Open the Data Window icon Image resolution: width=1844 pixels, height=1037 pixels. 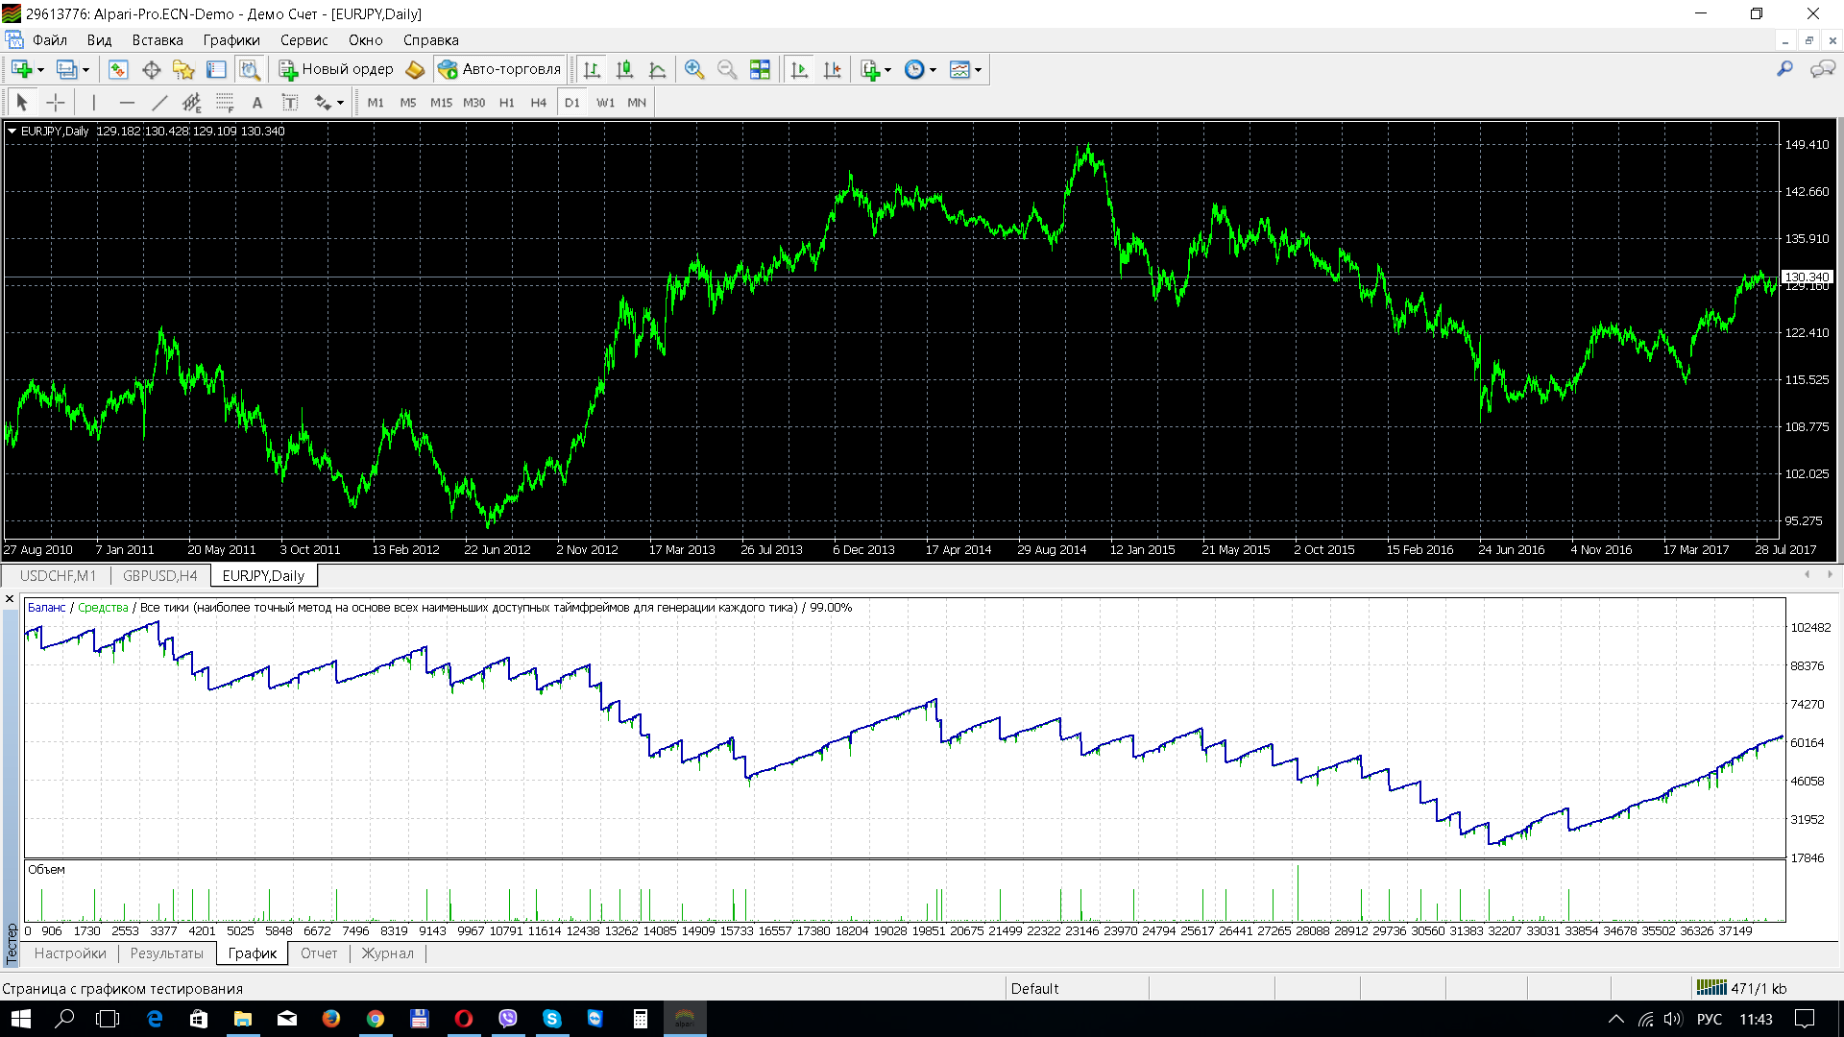(x=152, y=69)
